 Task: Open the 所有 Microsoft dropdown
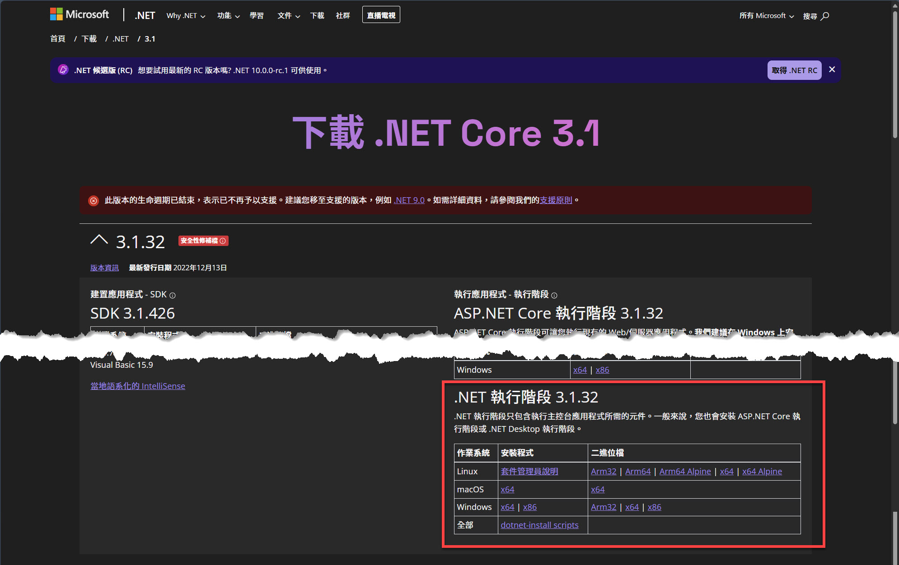click(766, 15)
